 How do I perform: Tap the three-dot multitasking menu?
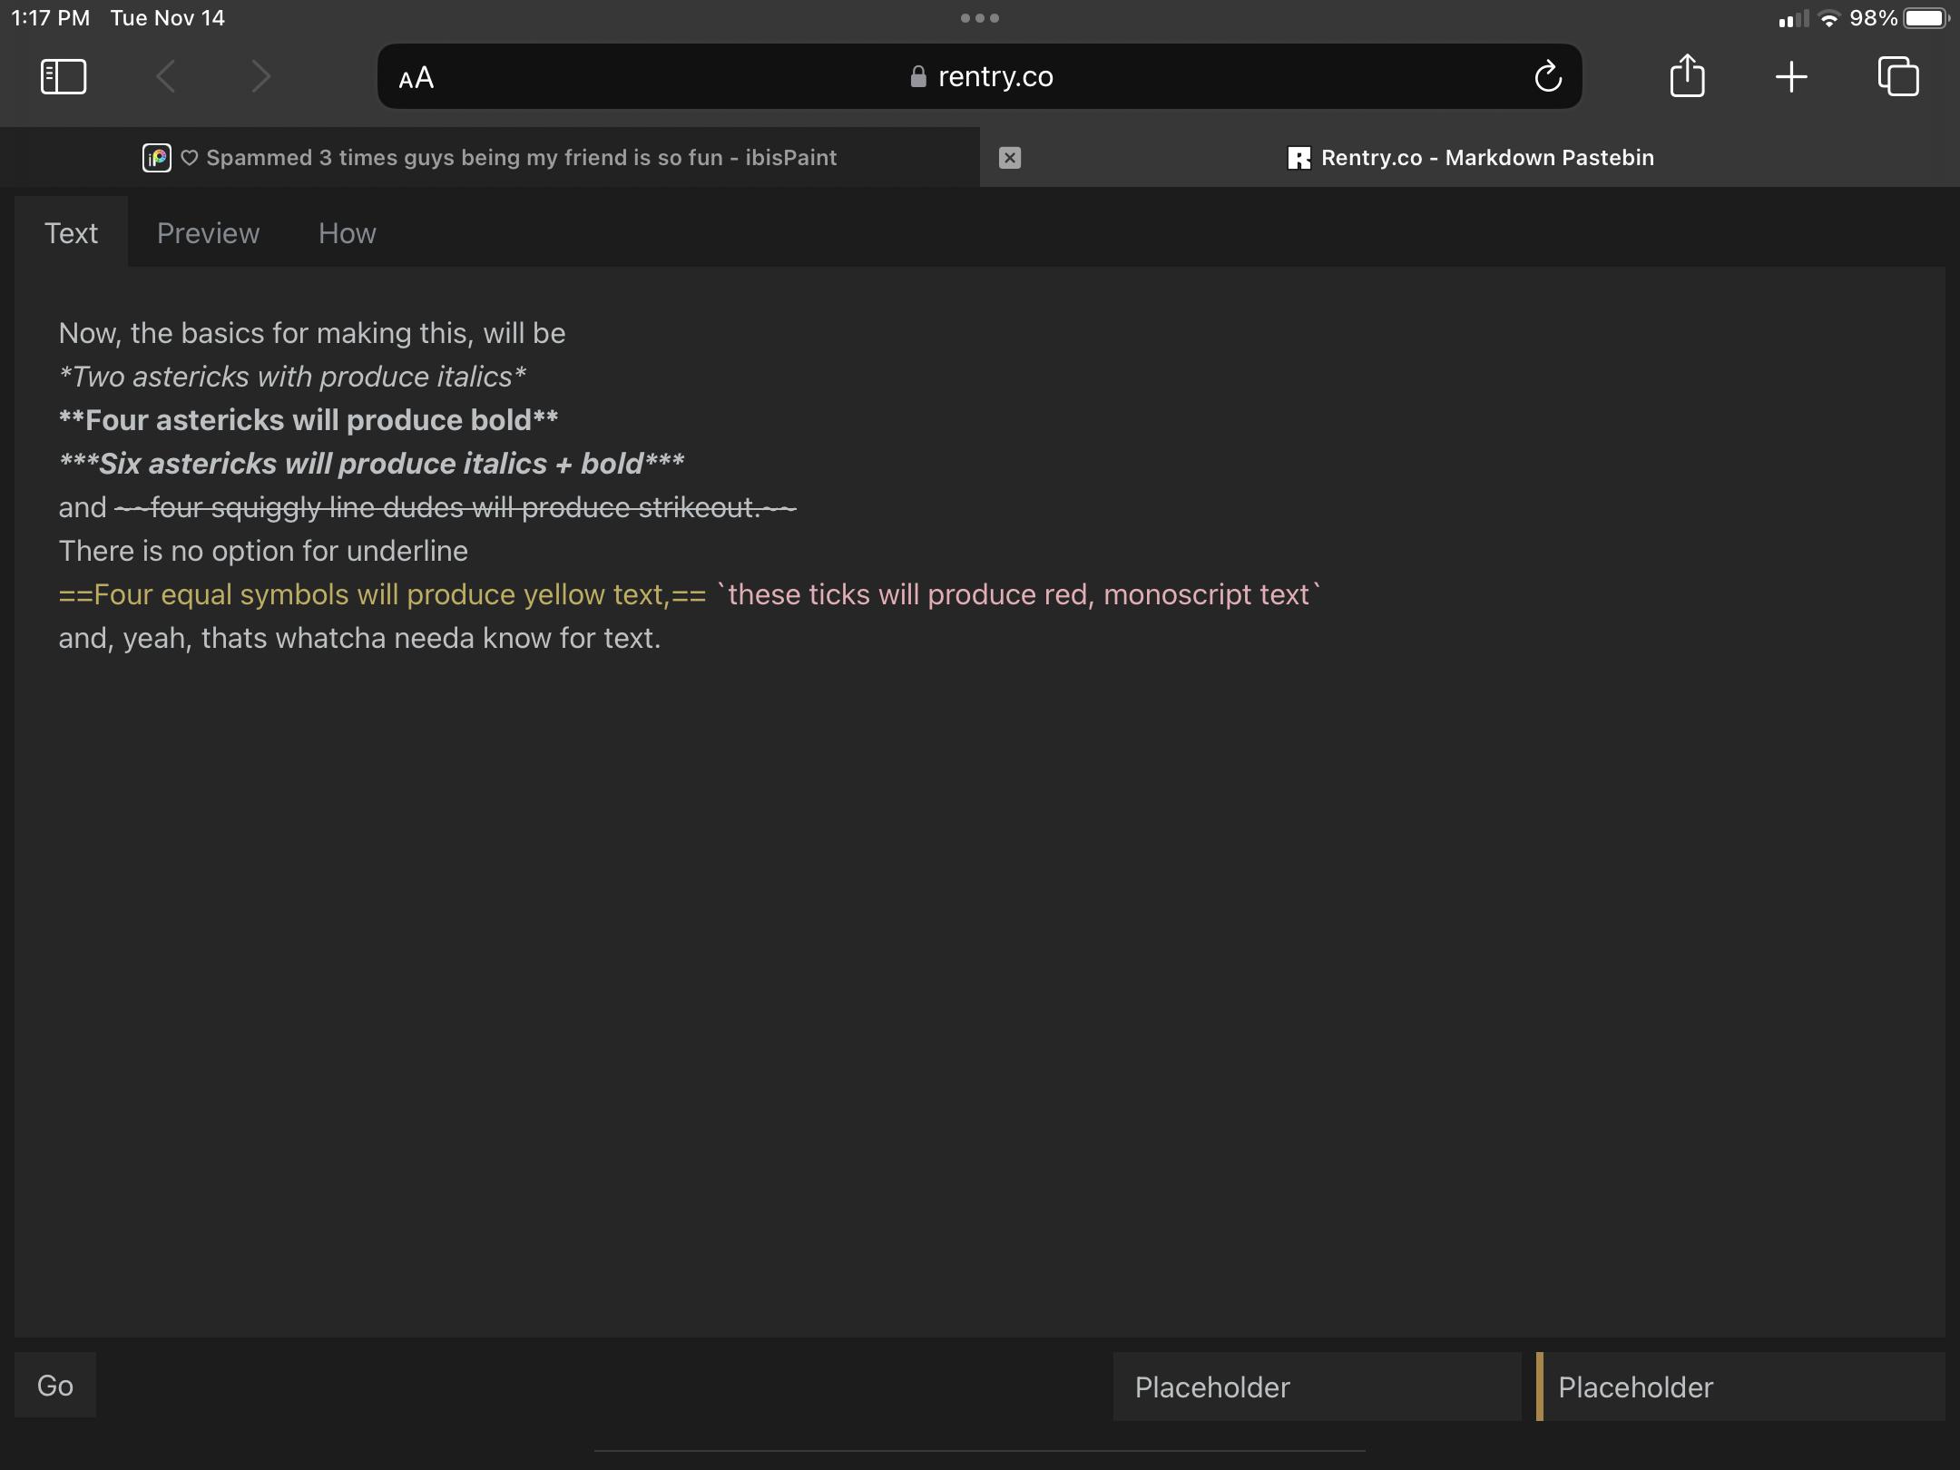pyautogui.click(x=980, y=18)
